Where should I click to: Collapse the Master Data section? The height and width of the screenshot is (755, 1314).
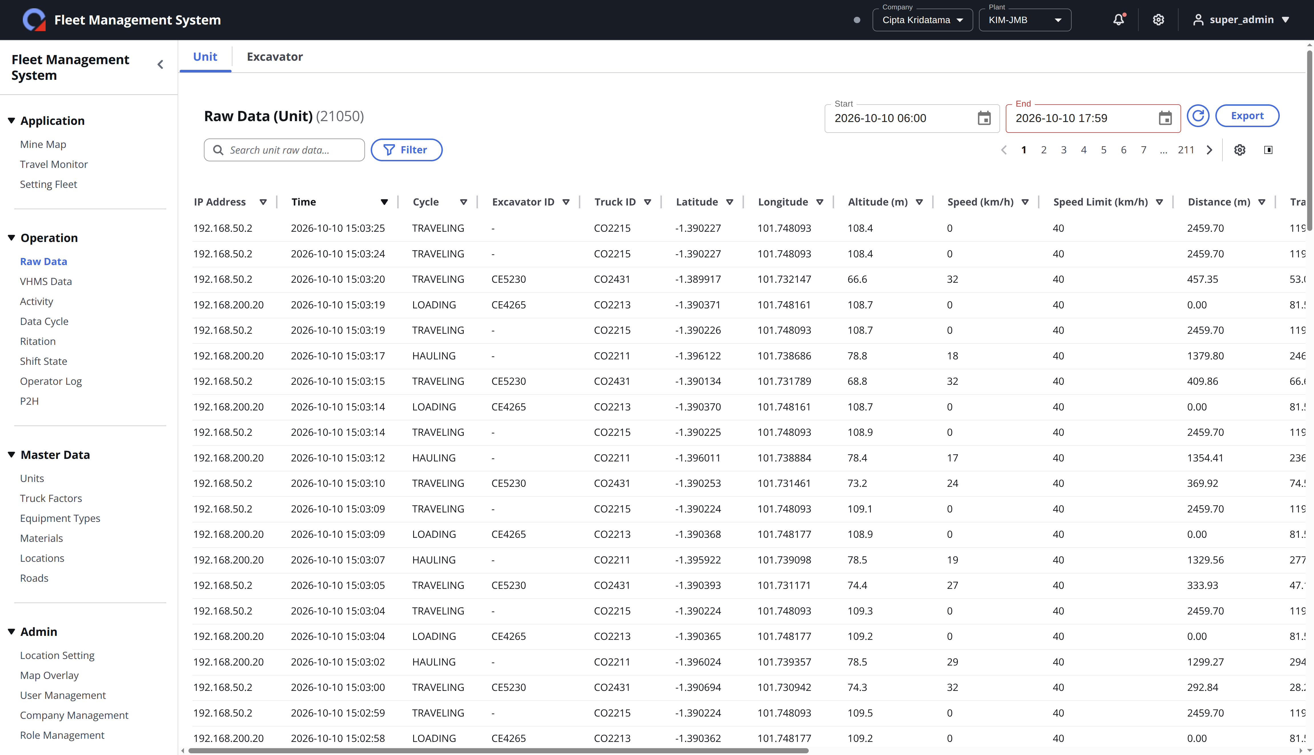[x=11, y=454]
